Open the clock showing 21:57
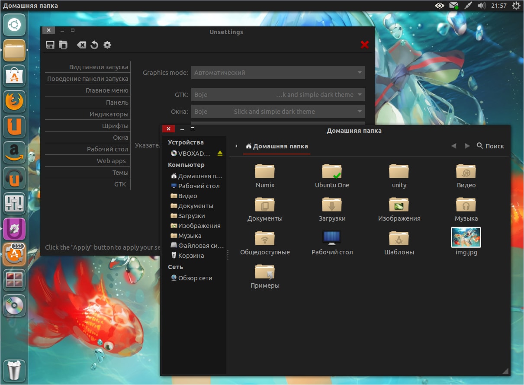 coord(499,6)
